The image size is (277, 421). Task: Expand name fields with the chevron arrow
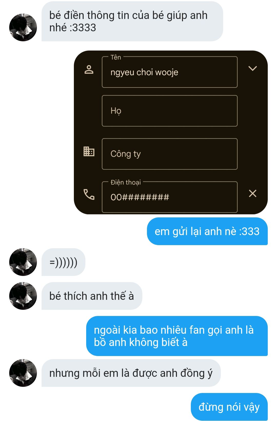point(253,68)
